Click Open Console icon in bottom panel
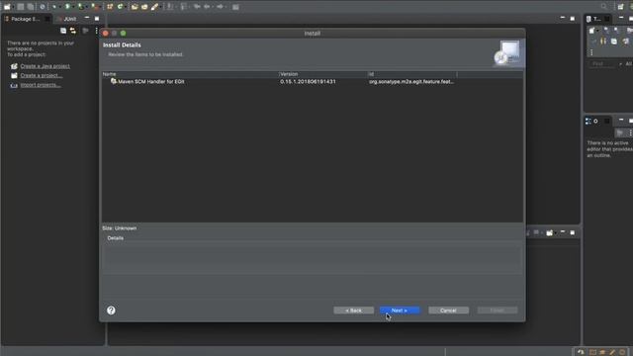Image resolution: width=633 pixels, height=356 pixels. [550, 233]
